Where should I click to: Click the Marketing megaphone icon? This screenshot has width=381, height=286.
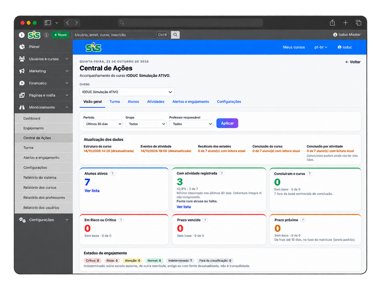coord(22,71)
